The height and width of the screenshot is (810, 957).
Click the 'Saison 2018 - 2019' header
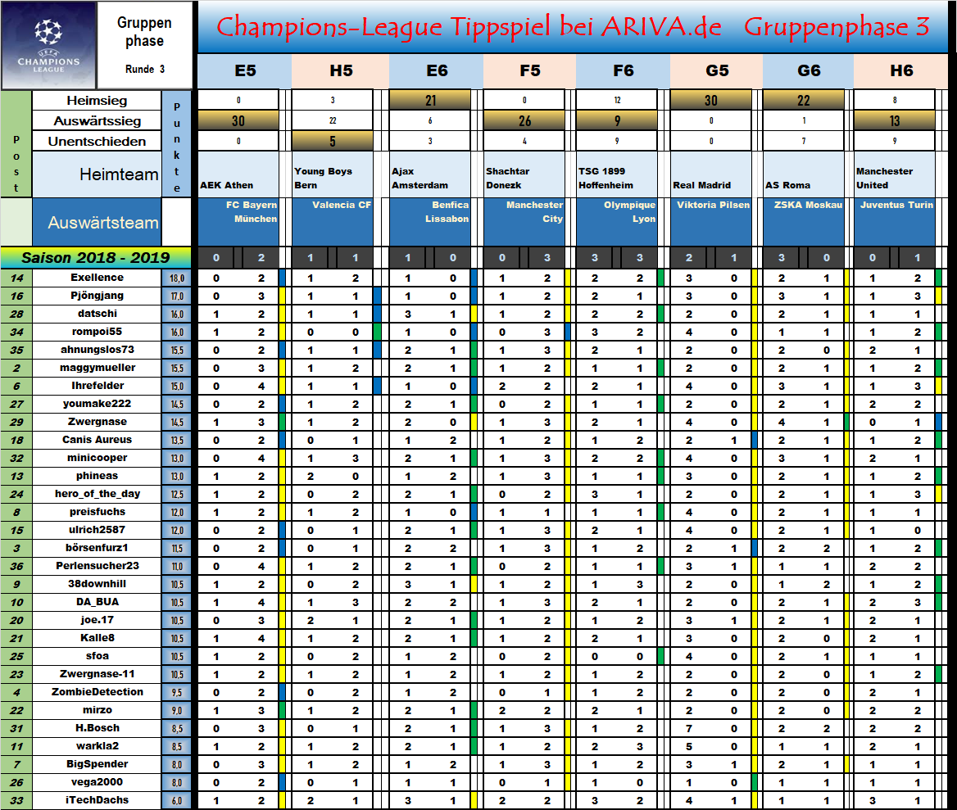[x=96, y=257]
